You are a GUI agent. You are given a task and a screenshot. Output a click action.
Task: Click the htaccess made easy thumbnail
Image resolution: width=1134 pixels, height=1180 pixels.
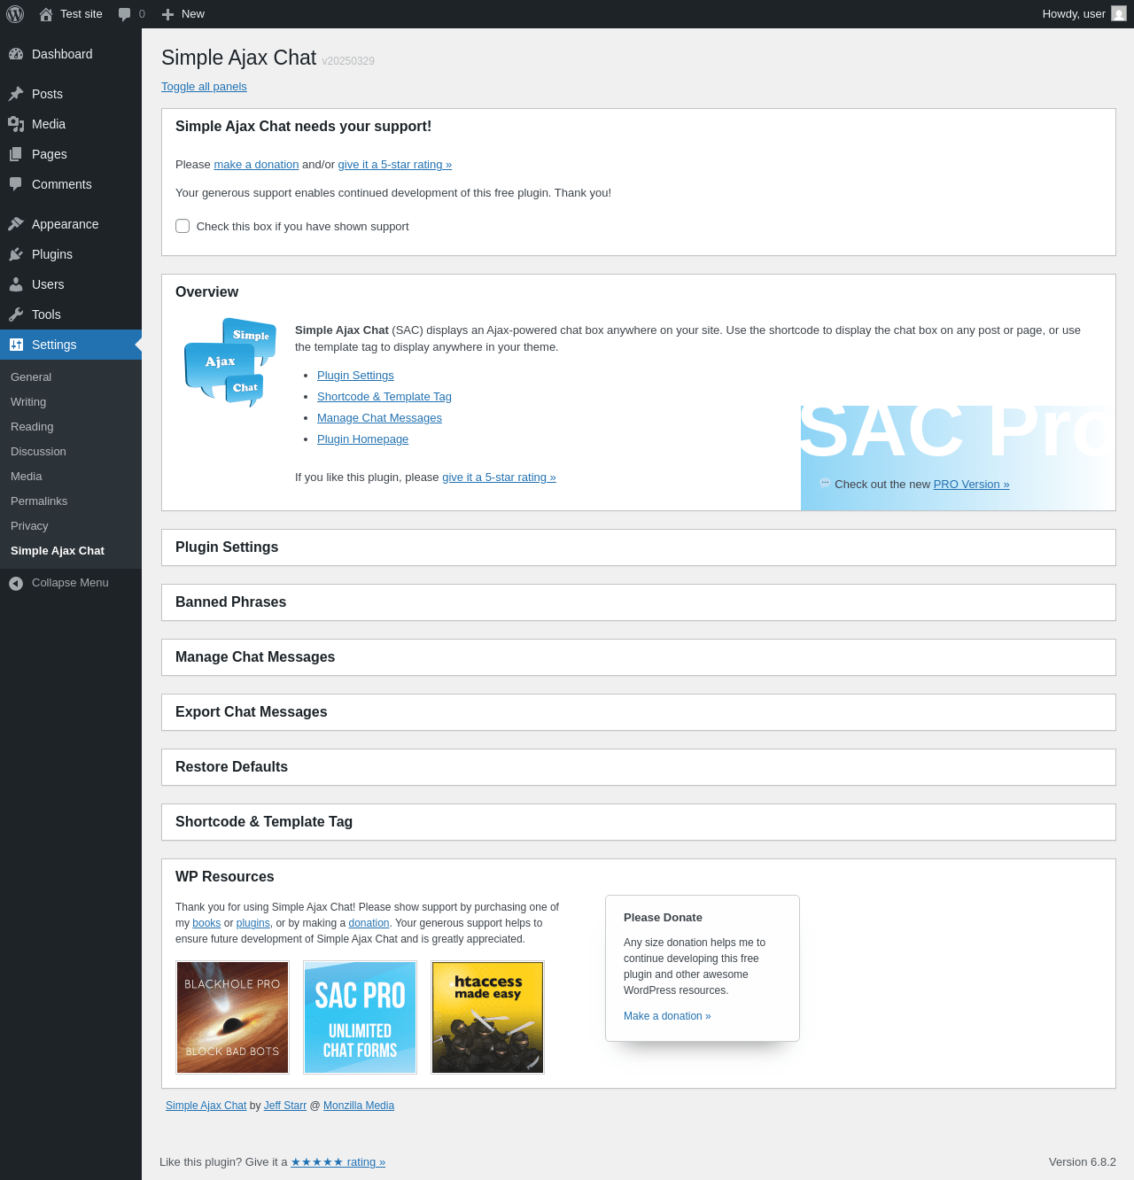[x=488, y=1018]
